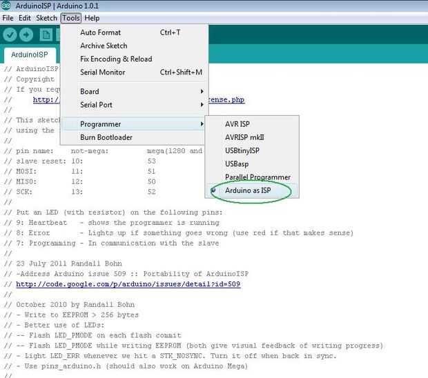Click the '8: Error' comment line
The height and width of the screenshot is (378, 428).
[179, 233]
